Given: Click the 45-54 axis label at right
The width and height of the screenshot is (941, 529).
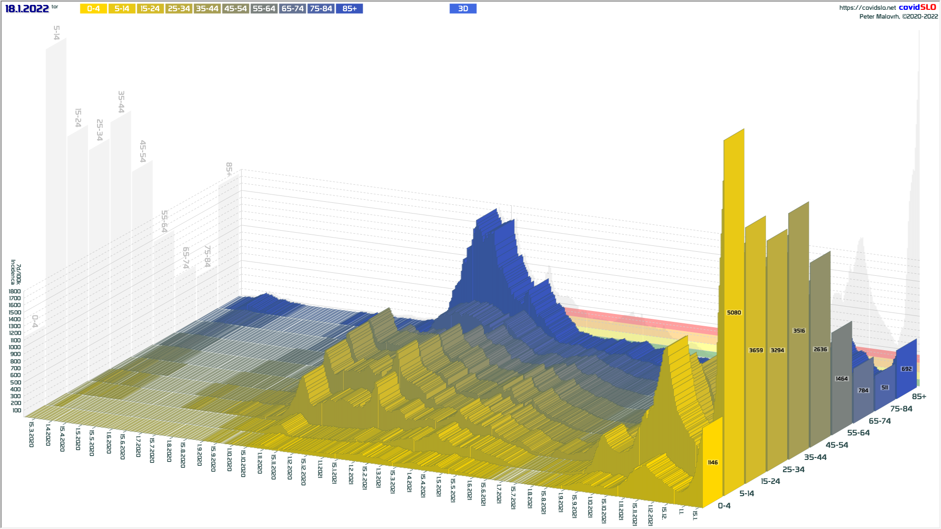Looking at the screenshot, I should (837, 445).
